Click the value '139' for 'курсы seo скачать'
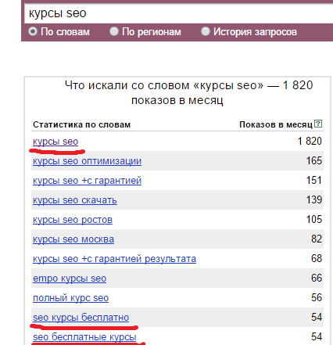Screen dimensions: 333x345 click(314, 200)
